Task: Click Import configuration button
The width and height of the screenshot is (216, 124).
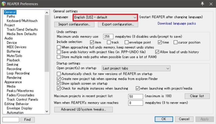Action: 74,24
